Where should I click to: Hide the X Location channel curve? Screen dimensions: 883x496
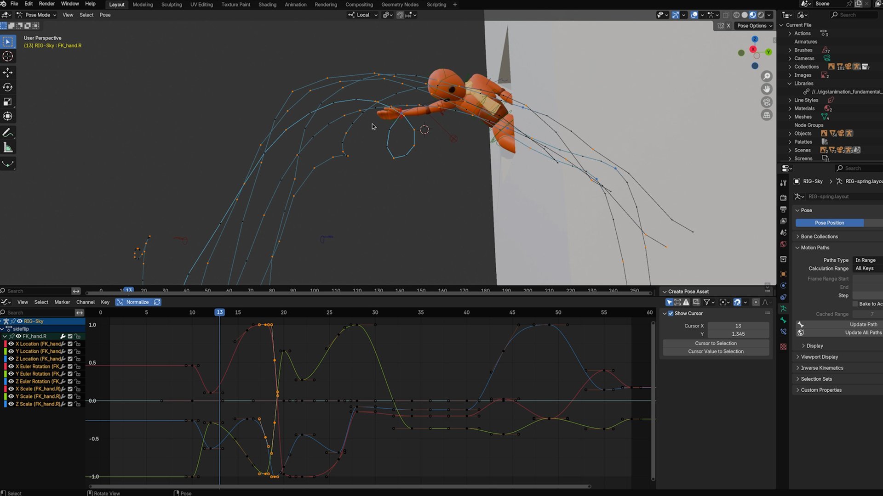(x=11, y=344)
